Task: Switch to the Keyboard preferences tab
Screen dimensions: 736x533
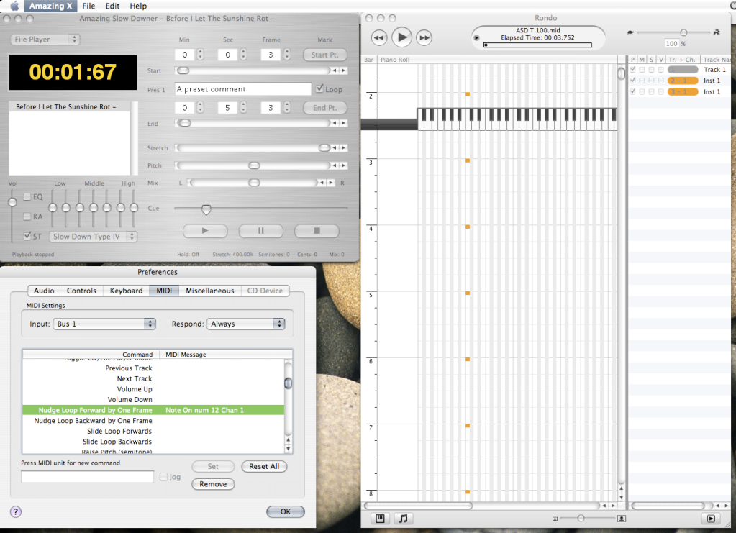Action: [126, 291]
